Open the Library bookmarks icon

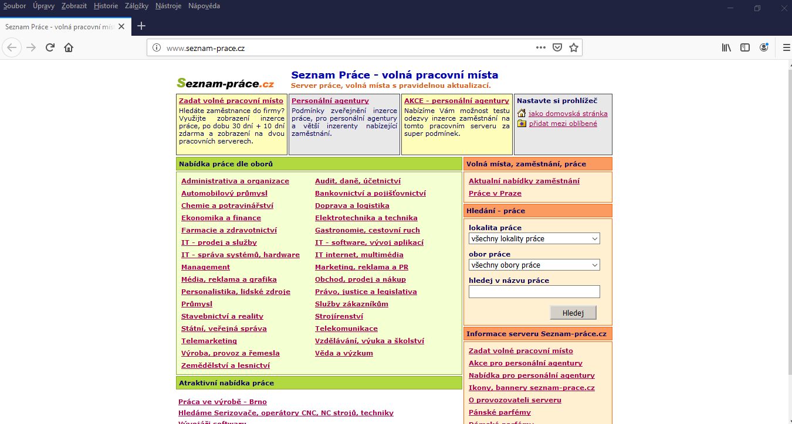726,47
